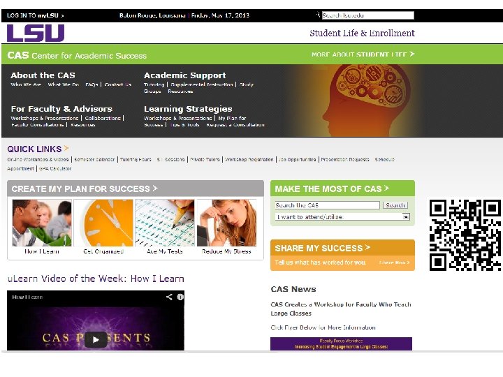Open Tutoring Hours quick link
This screenshot has height=377, width=503.
136,159
